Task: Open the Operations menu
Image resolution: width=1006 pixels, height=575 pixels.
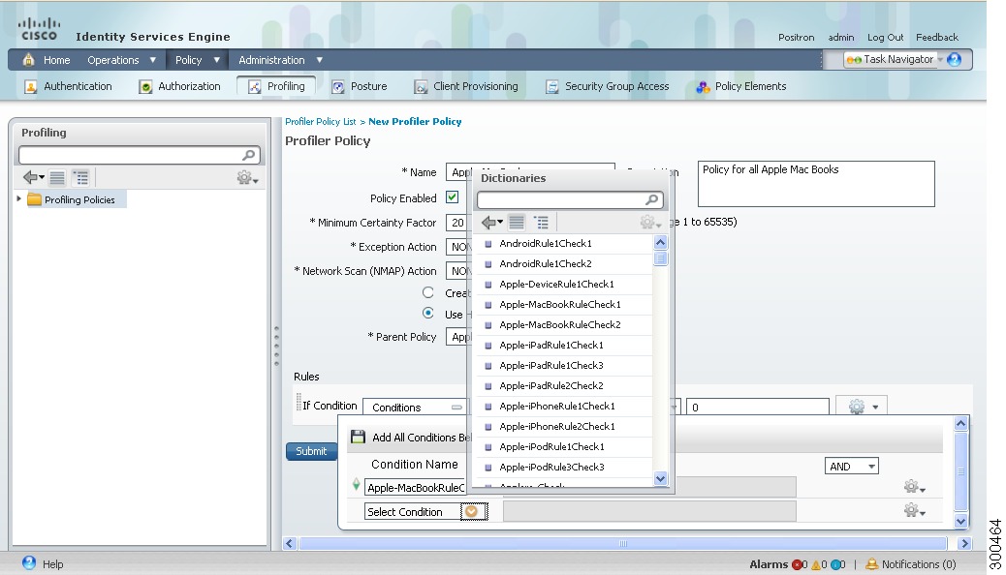Action: point(121,60)
